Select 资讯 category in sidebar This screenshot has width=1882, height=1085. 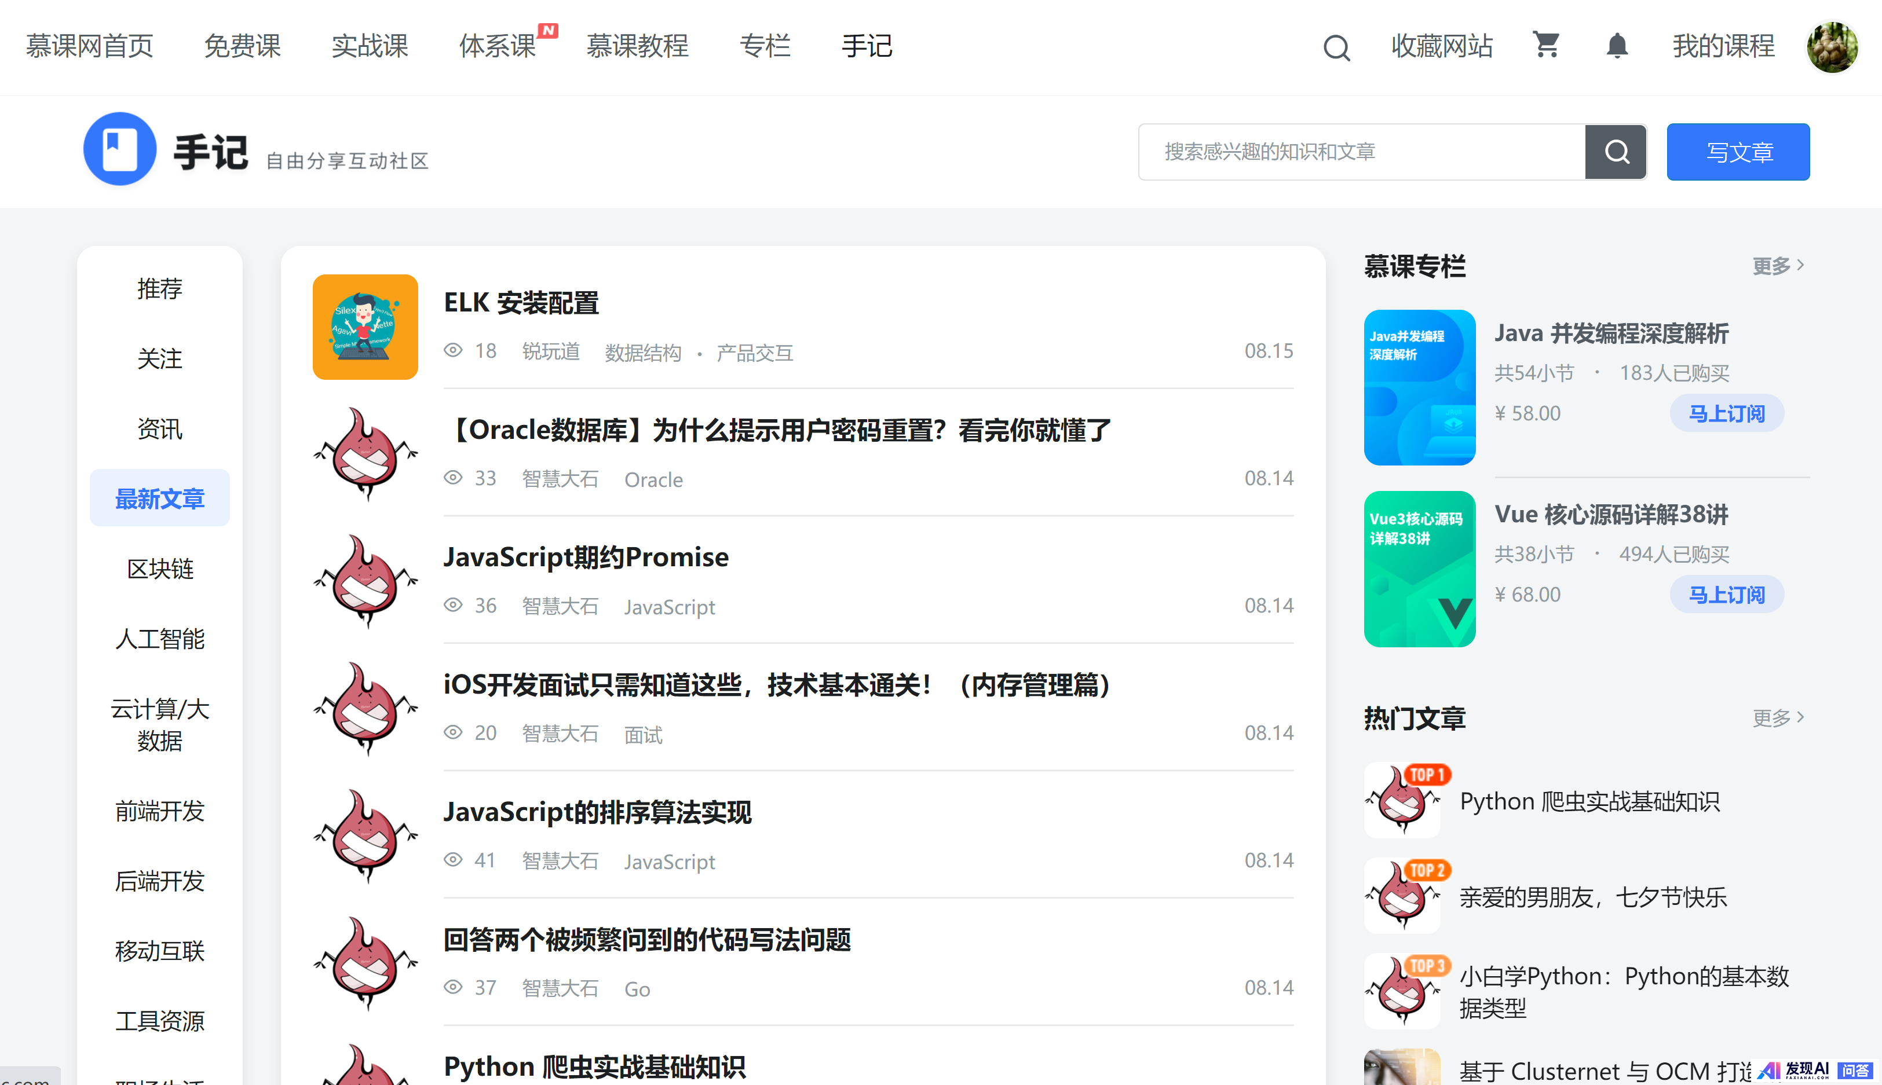159,428
